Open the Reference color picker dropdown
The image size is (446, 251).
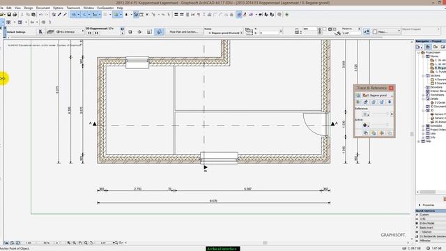click(365, 114)
